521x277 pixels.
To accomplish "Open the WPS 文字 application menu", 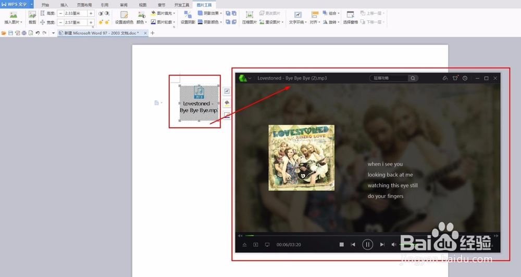I will coord(17,4).
